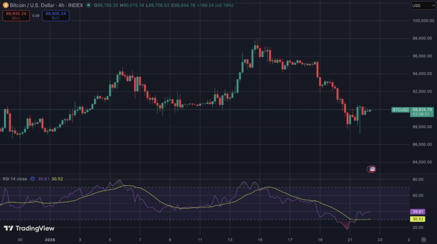Screen dimensions: 437x244
Task: Click the 9 date label on time axis
Action: pos(170,239)
